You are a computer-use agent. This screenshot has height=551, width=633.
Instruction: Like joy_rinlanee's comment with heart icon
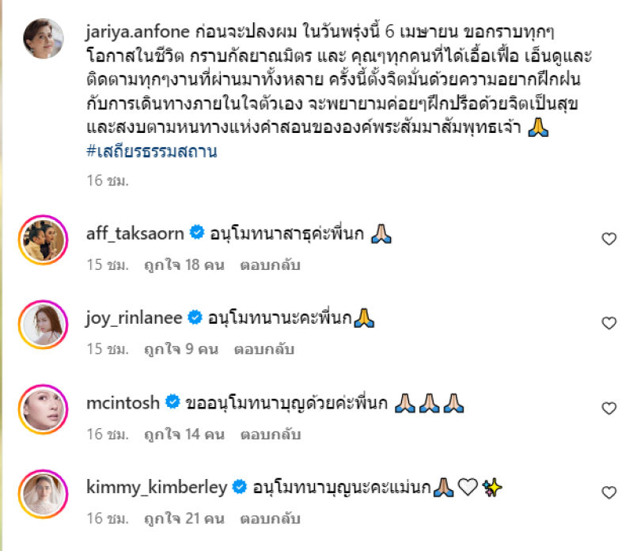click(608, 323)
